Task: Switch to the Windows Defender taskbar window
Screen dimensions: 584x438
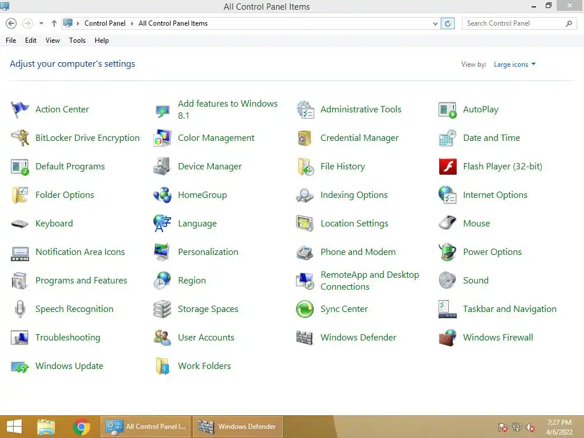Action: 238,427
